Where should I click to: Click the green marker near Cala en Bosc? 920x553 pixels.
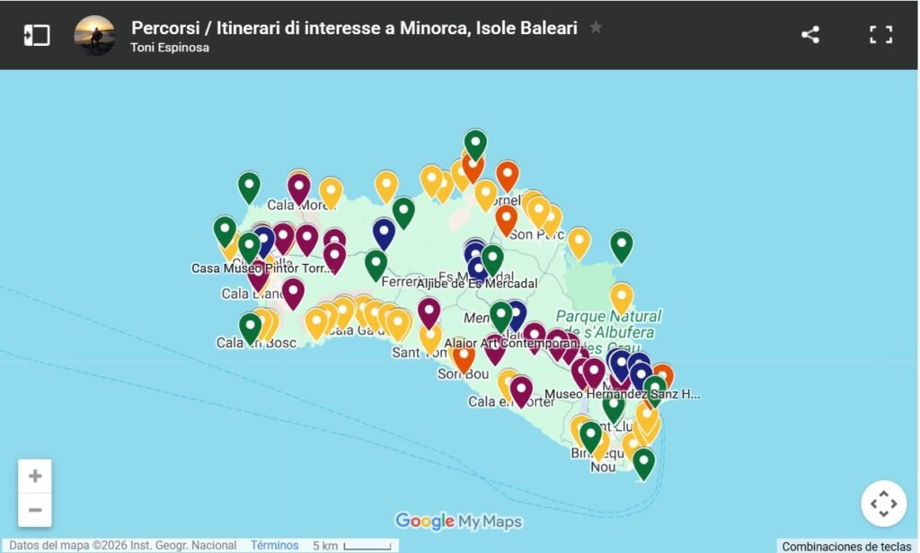tap(249, 325)
